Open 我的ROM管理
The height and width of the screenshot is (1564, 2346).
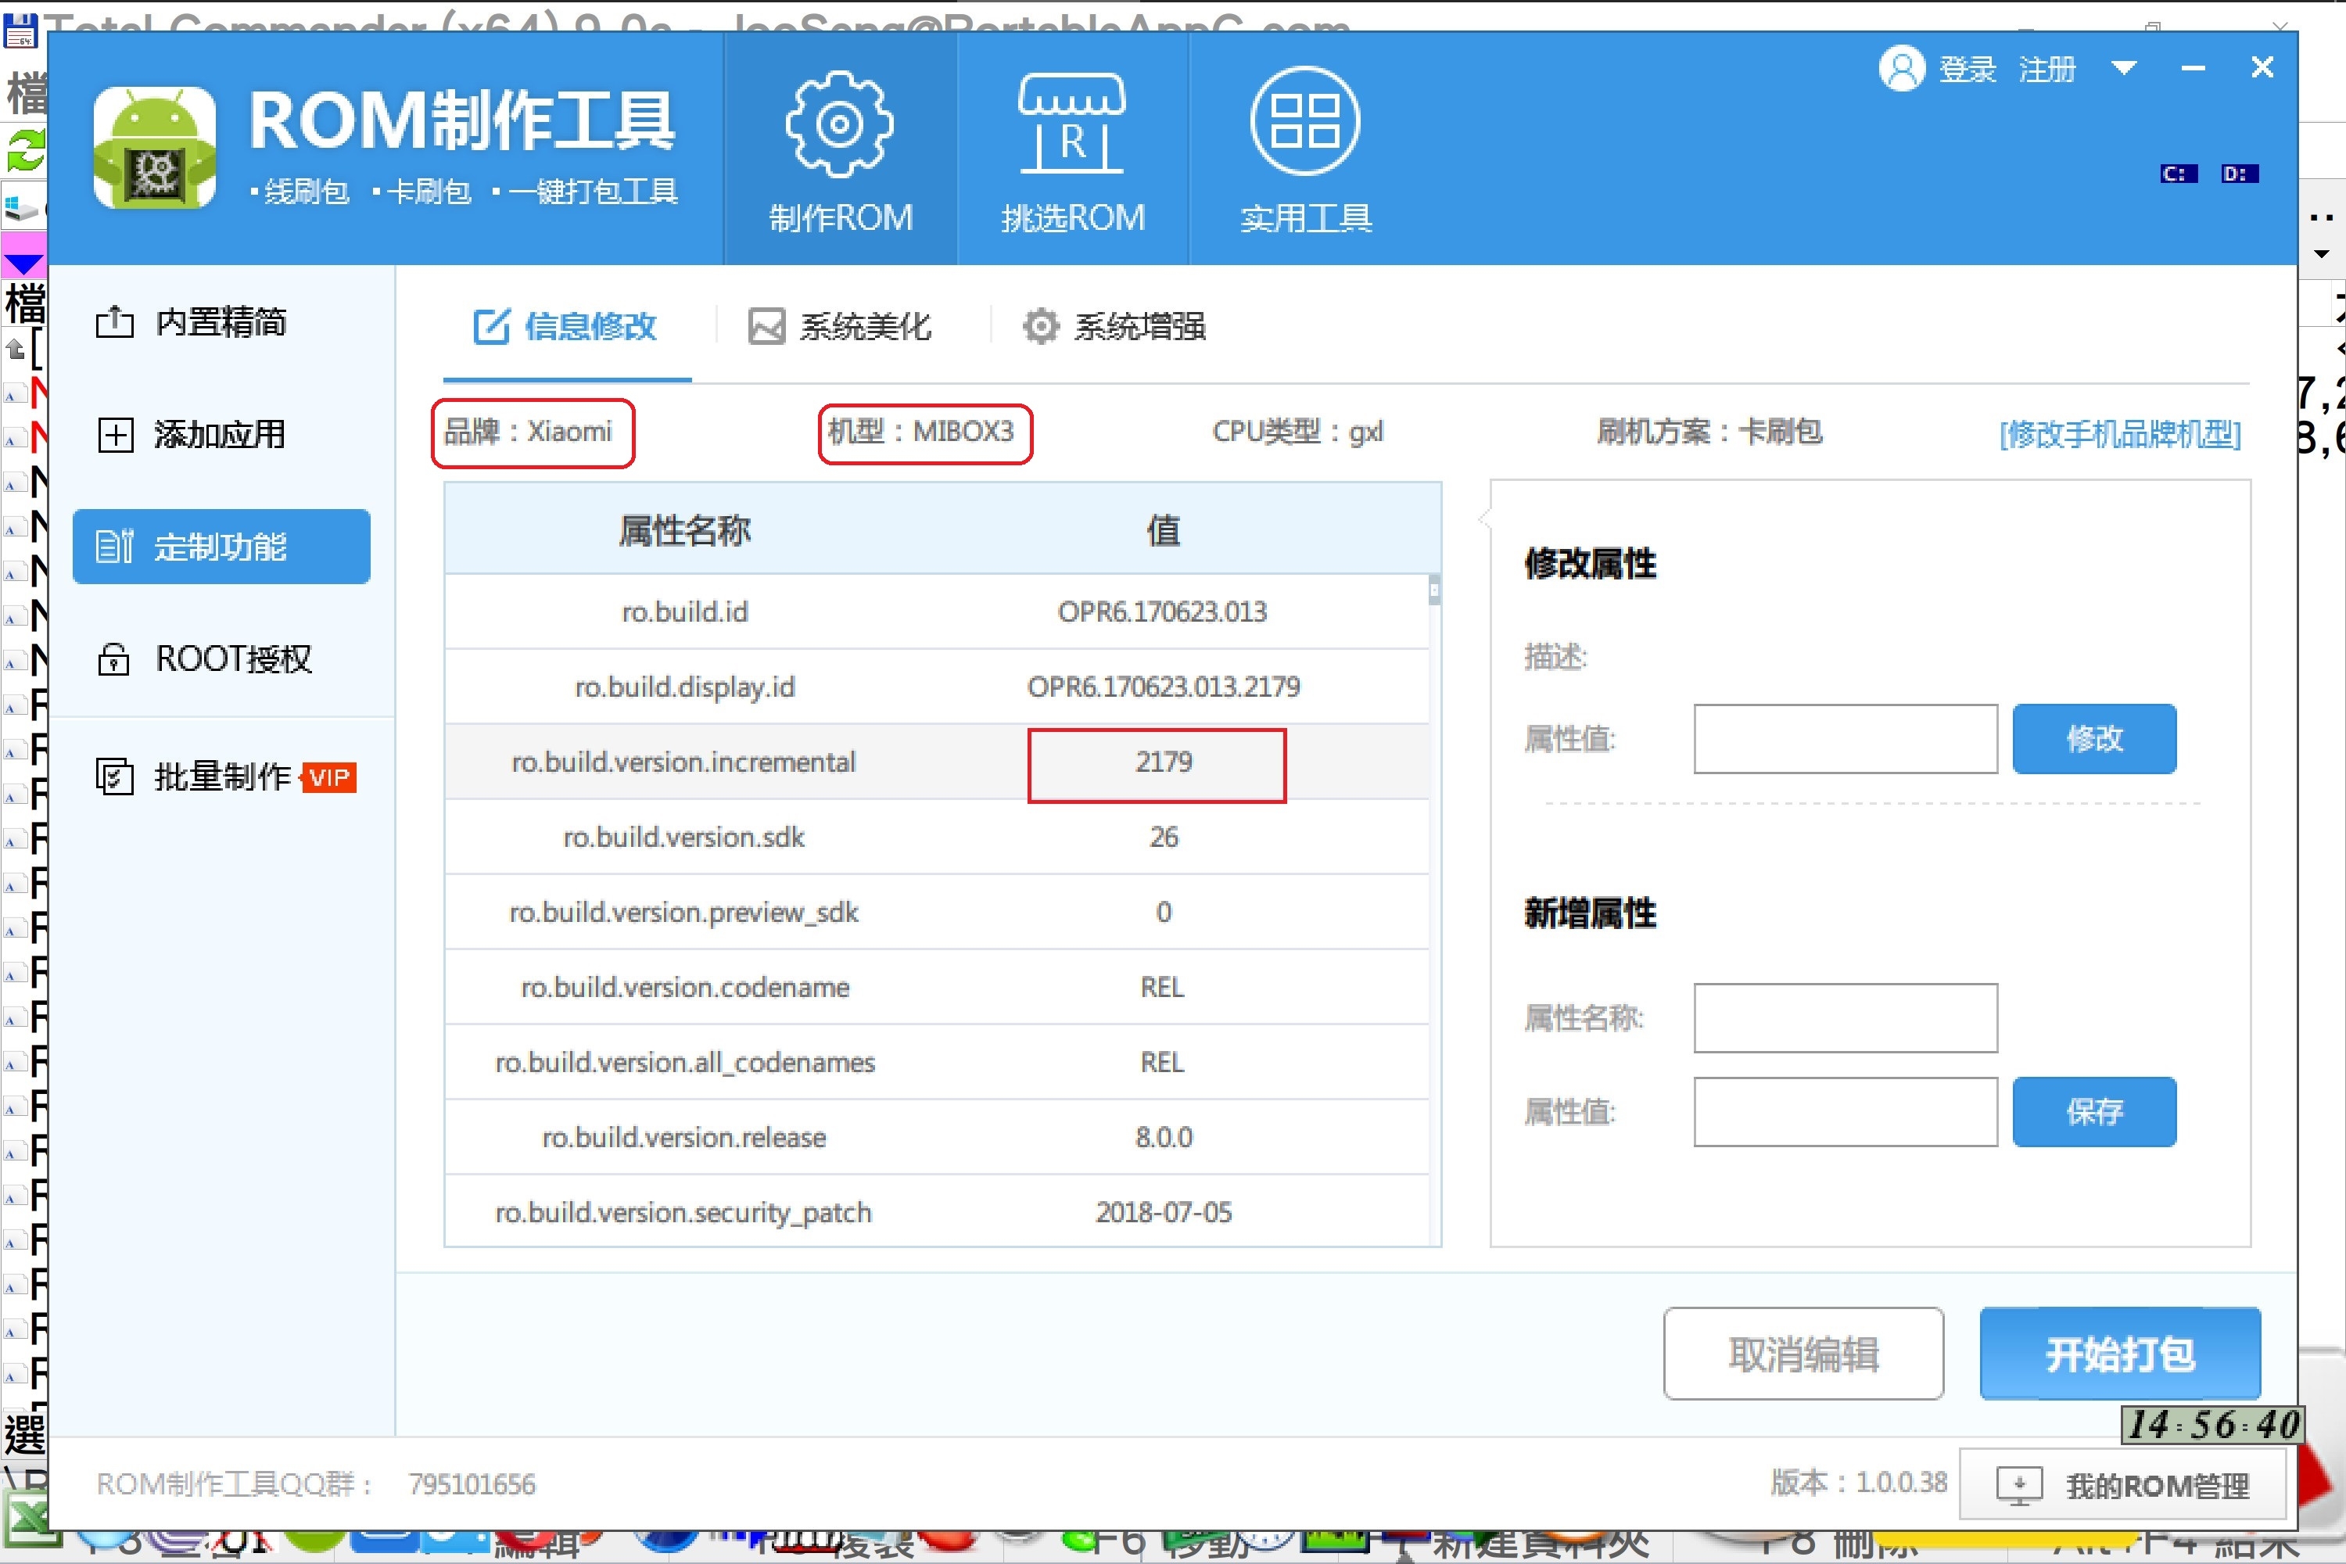click(x=2122, y=1485)
